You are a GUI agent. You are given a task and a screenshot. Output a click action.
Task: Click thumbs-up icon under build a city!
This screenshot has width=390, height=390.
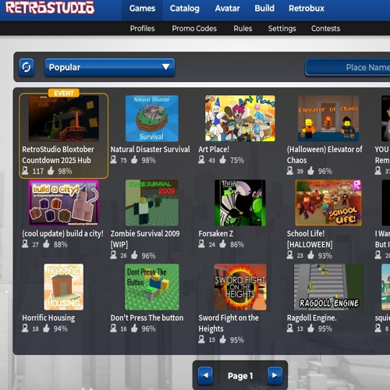(x=46, y=244)
